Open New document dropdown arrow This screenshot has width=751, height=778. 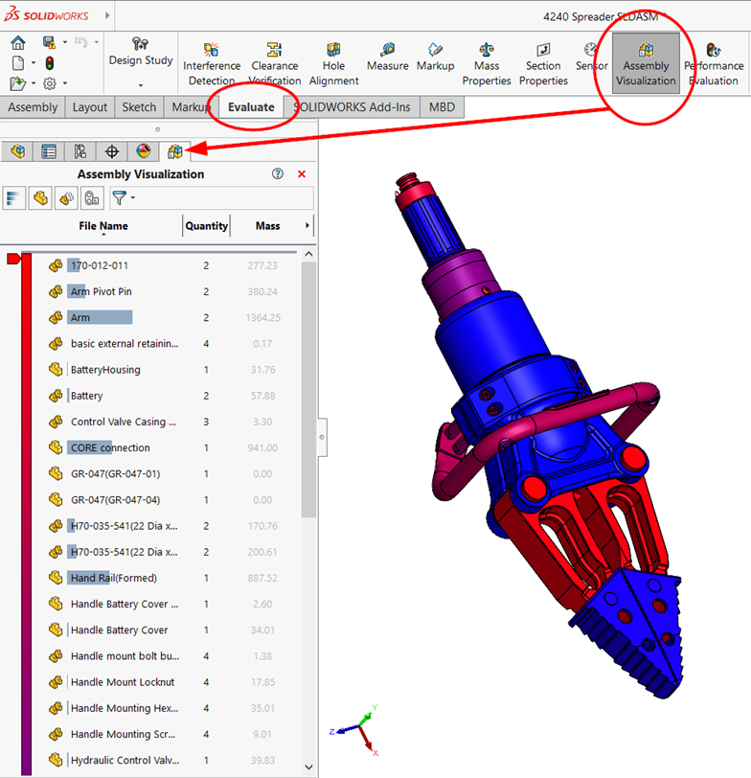[x=34, y=63]
